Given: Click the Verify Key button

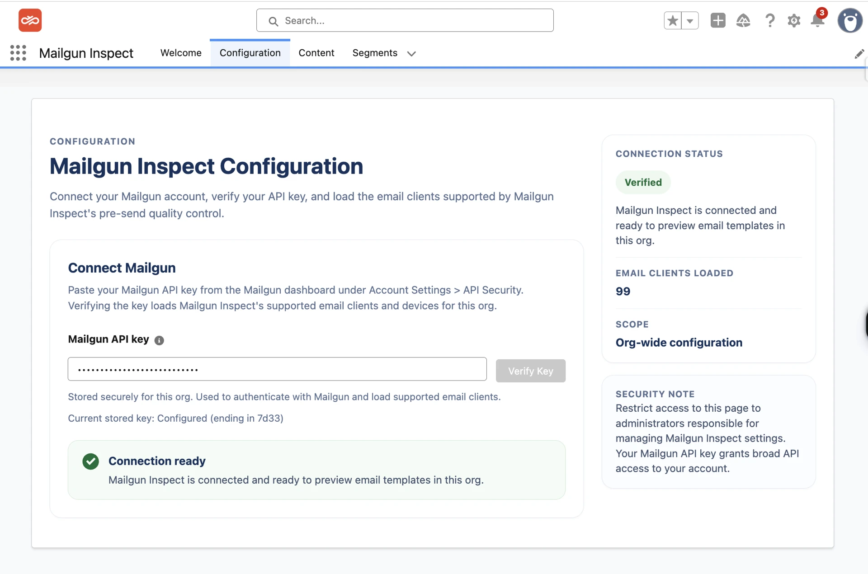Looking at the screenshot, I should pyautogui.click(x=530, y=371).
